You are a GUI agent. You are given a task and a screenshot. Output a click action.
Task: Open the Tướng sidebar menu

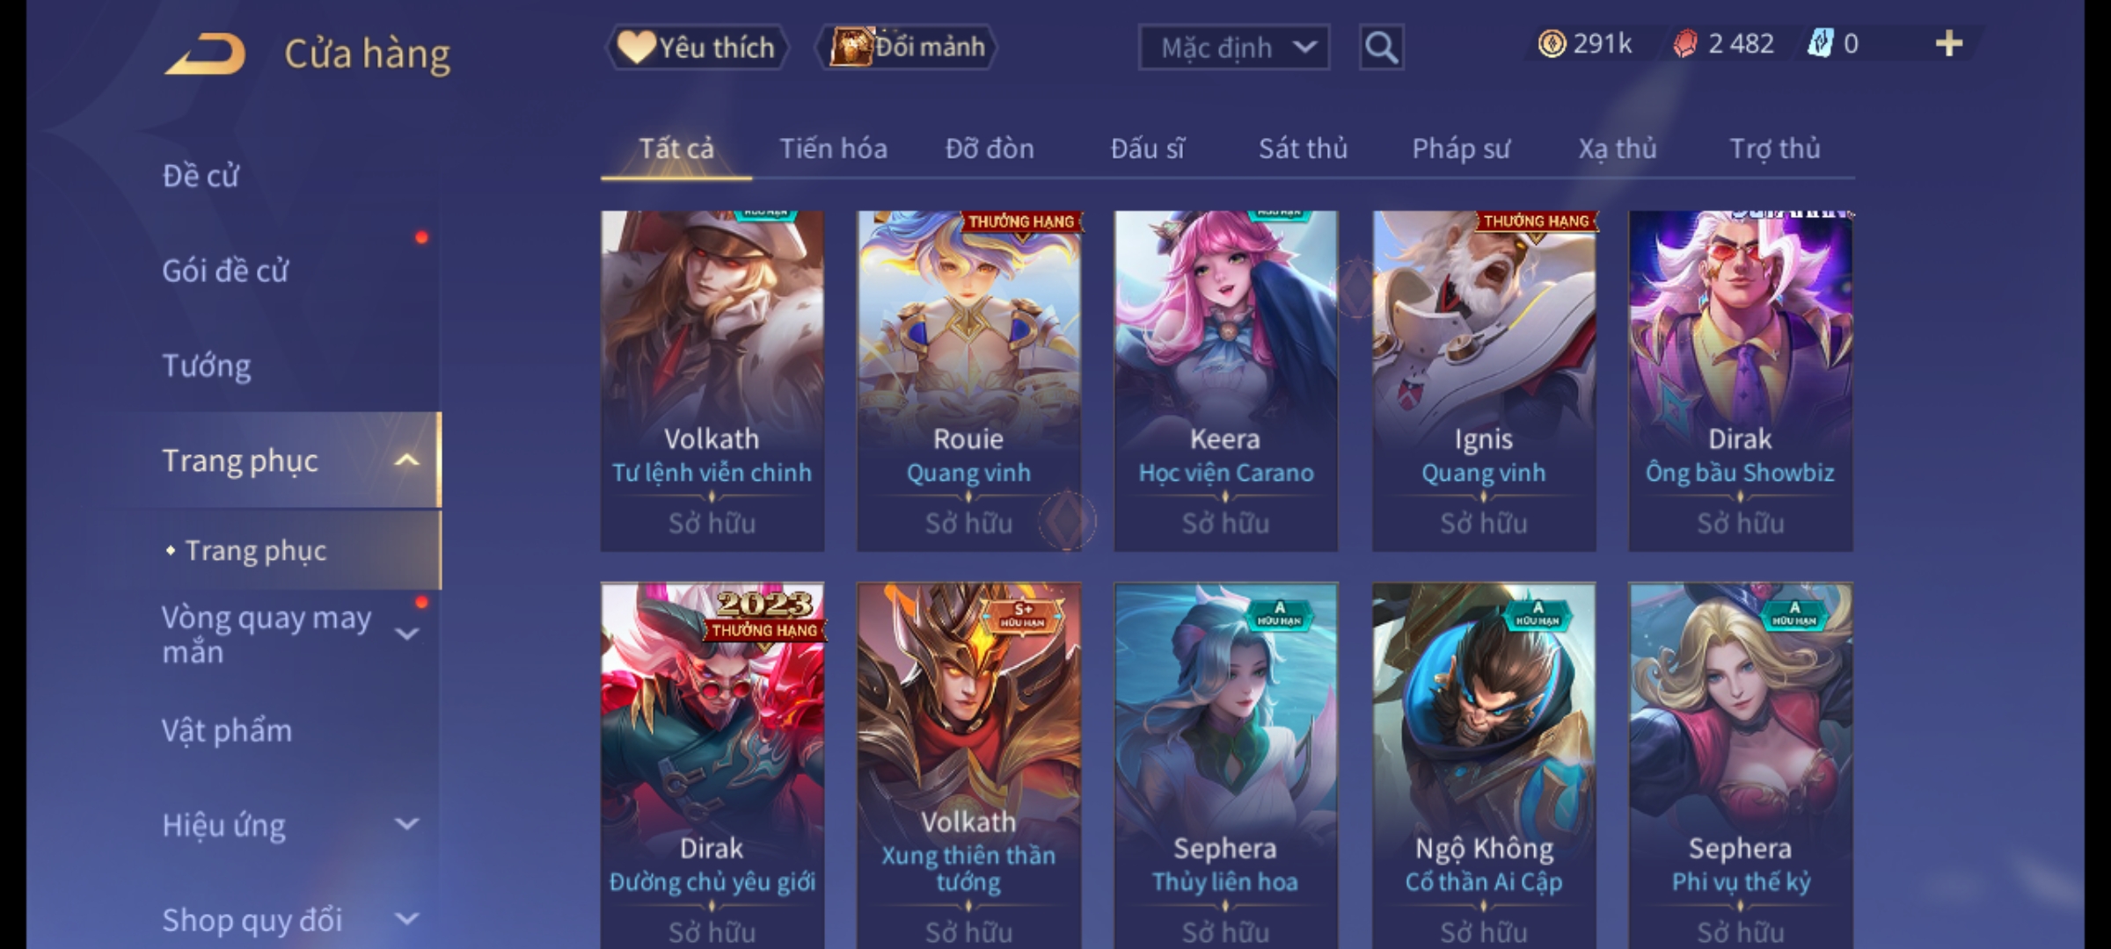tap(207, 366)
